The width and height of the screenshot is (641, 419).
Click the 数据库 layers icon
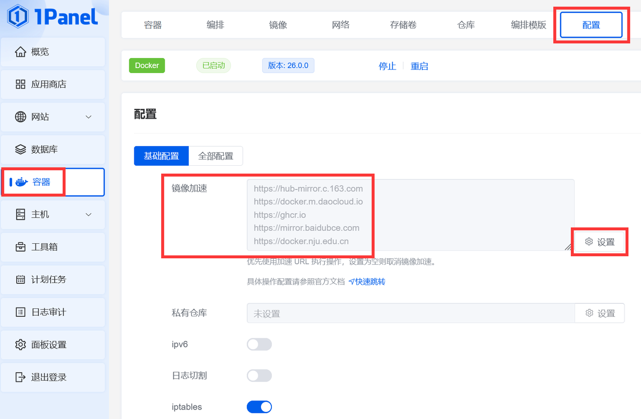click(x=21, y=149)
